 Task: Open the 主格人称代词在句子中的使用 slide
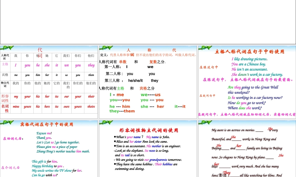click(247, 82)
